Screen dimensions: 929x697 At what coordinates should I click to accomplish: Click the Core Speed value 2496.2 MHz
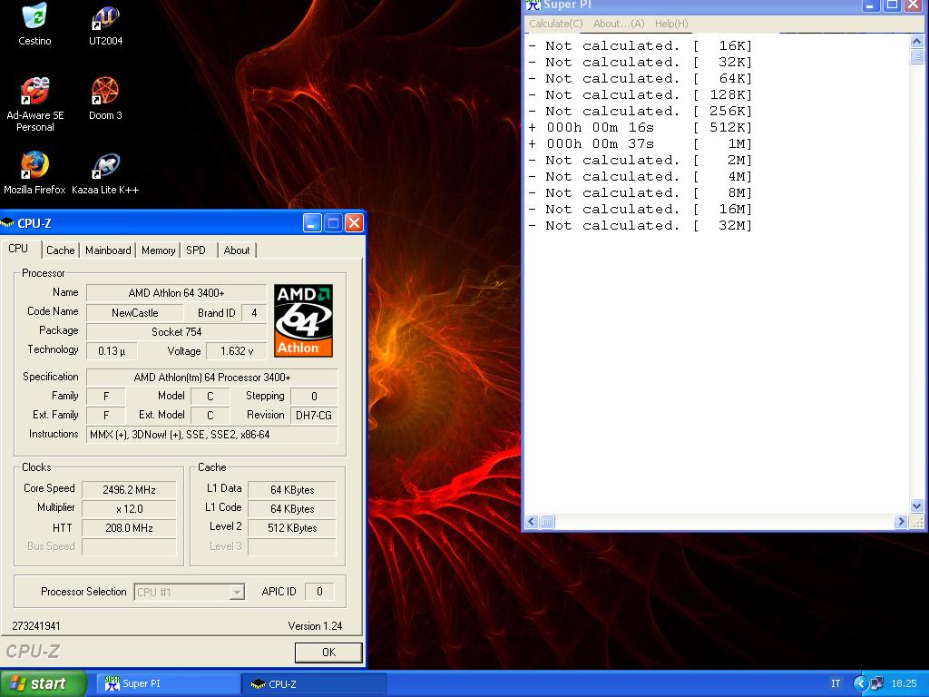point(129,489)
